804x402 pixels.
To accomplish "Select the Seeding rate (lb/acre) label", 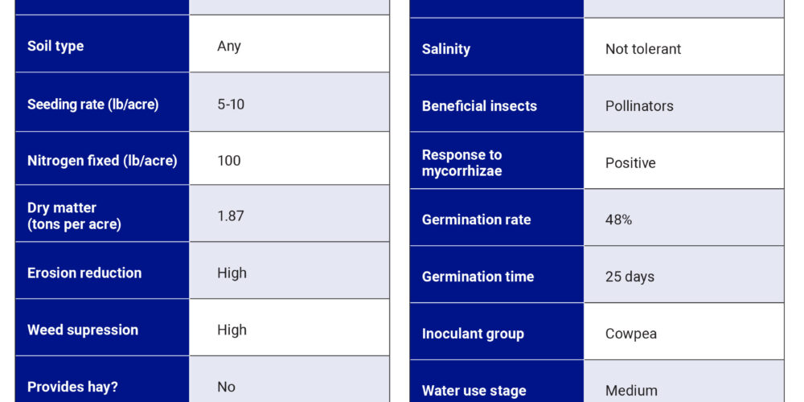I will (93, 104).
